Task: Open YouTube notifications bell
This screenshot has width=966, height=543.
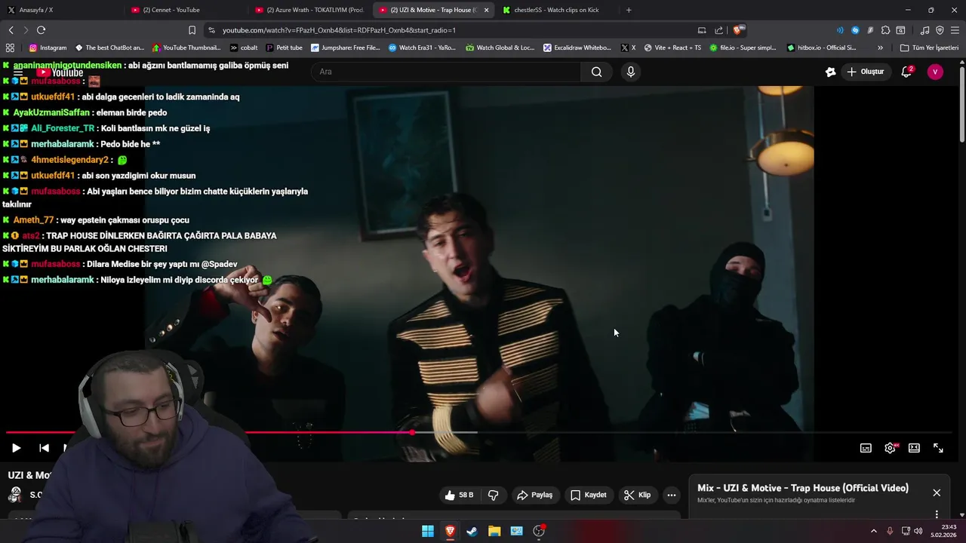Action: pyautogui.click(x=907, y=72)
